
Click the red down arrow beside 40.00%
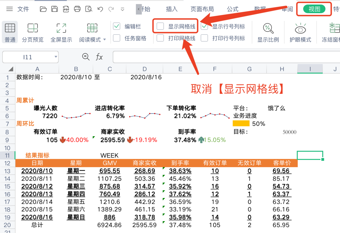(x=63, y=140)
